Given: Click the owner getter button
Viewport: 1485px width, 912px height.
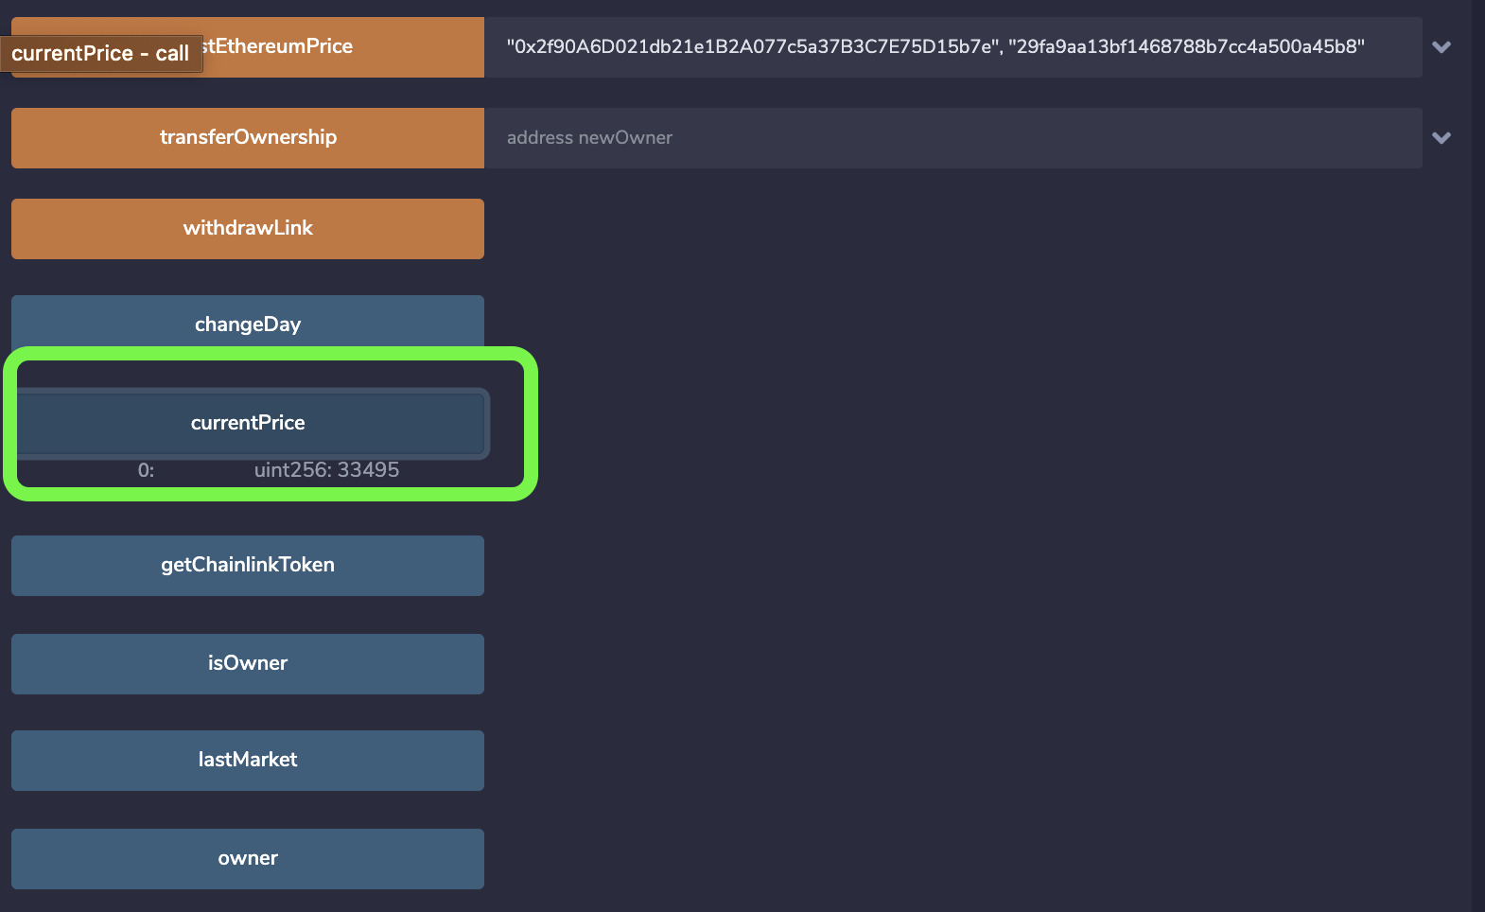Looking at the screenshot, I should pos(248,859).
